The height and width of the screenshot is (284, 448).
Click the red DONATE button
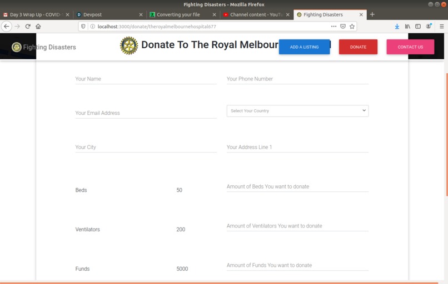coord(358,47)
